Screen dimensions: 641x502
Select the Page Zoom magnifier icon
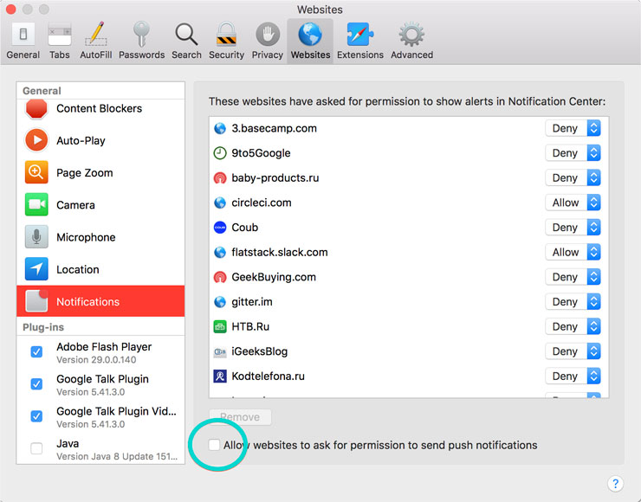coord(36,172)
